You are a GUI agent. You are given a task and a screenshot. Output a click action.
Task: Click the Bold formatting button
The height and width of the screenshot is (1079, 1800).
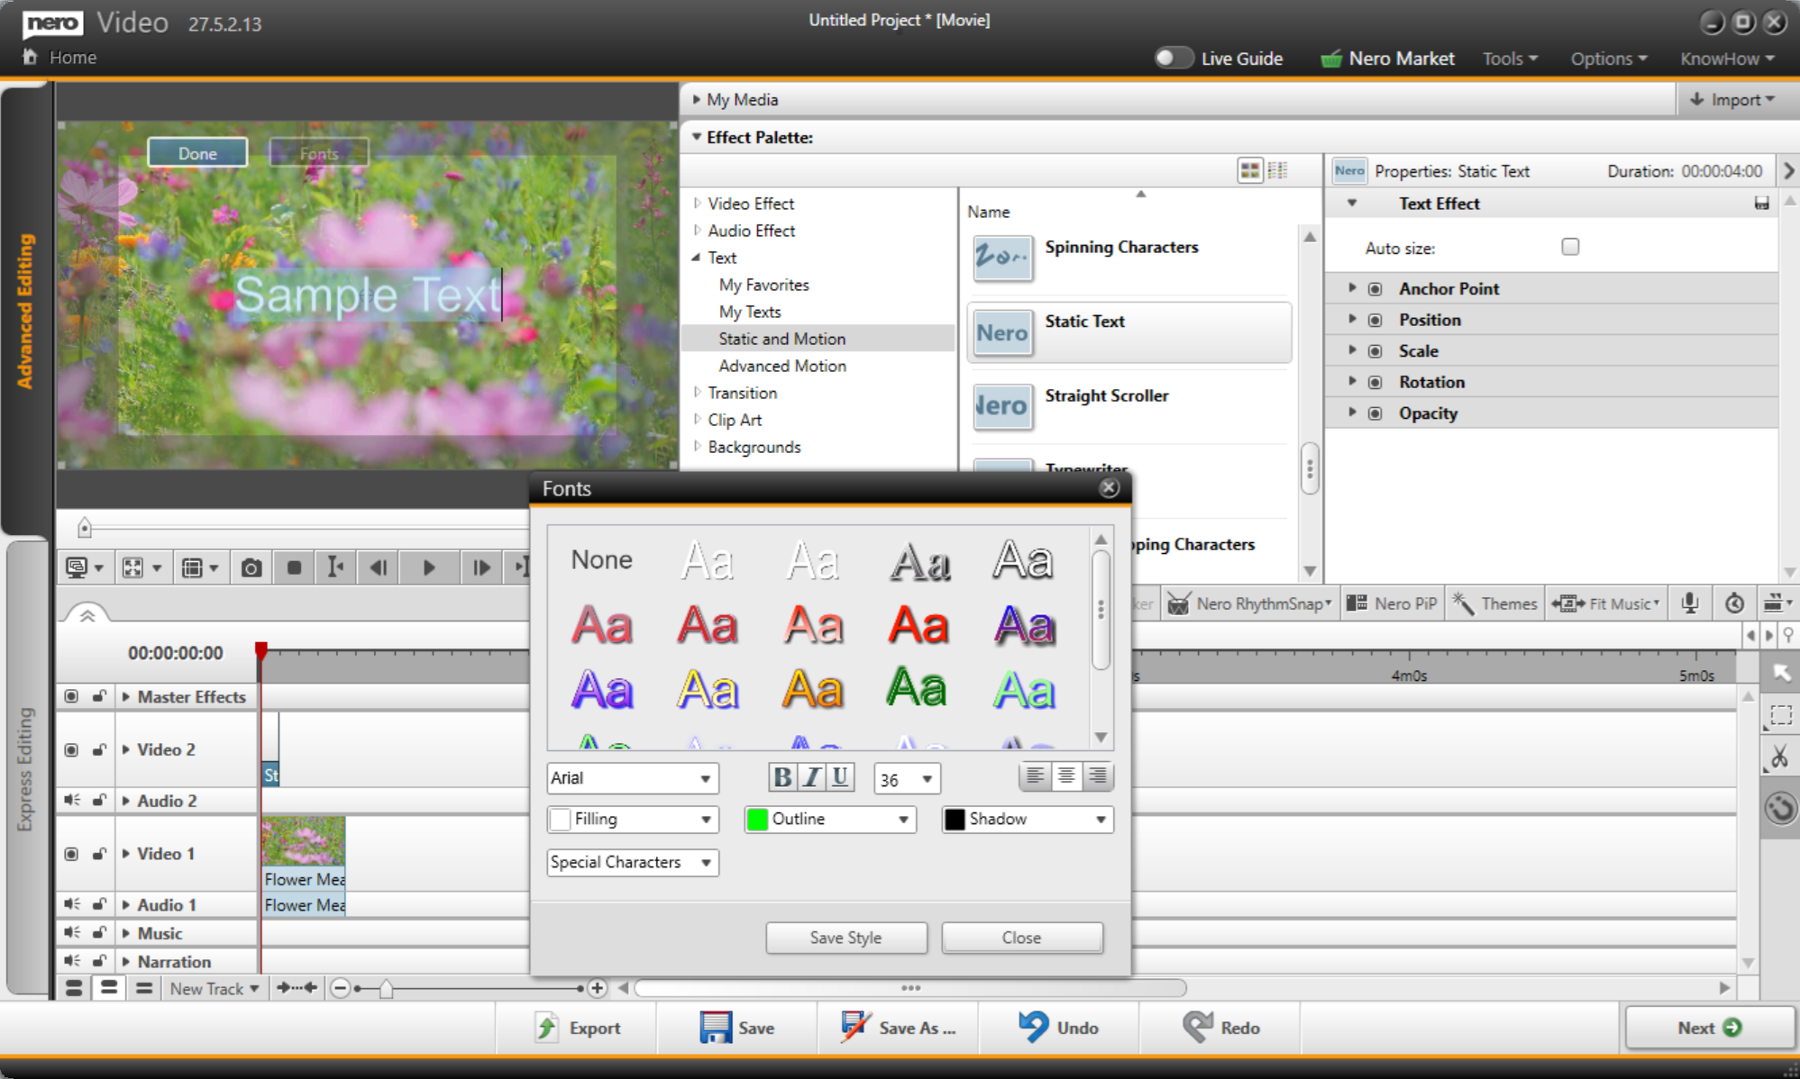(782, 777)
